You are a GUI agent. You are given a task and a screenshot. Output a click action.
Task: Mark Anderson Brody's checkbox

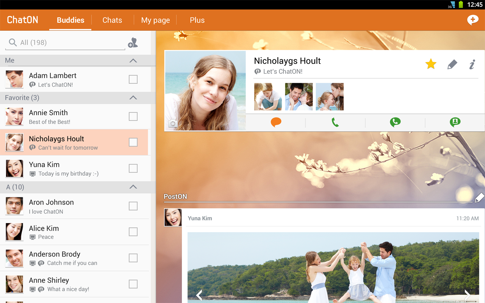133,258
